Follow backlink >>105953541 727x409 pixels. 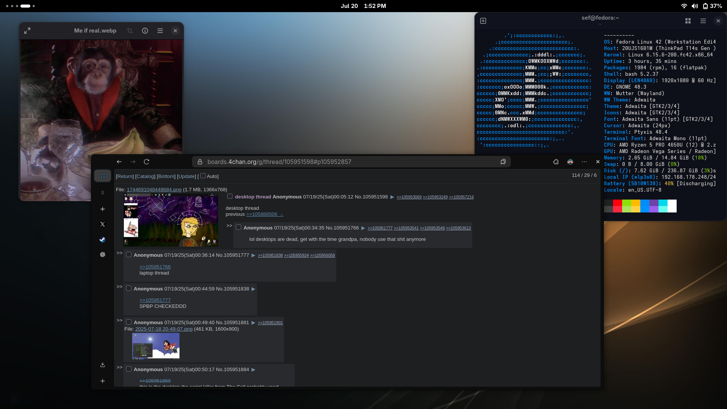[x=406, y=228]
